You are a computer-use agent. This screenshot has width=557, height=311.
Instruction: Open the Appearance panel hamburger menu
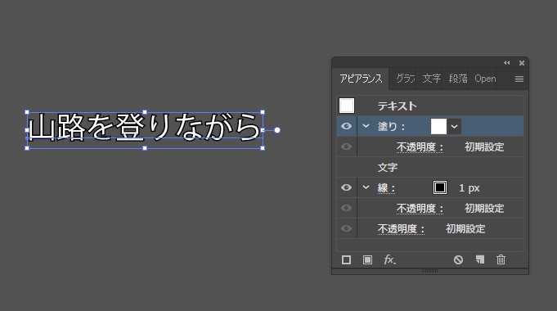[x=519, y=79]
